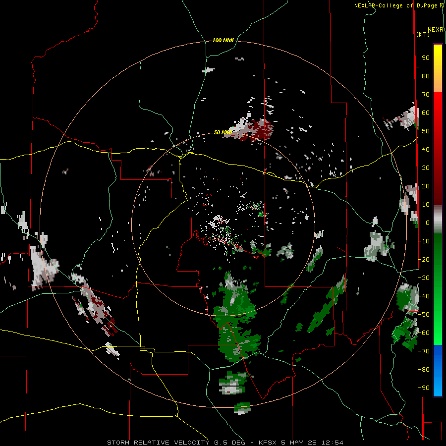This screenshot has width=446, height=446.
Task: Click the -60 knot scale label
Action: (424, 333)
